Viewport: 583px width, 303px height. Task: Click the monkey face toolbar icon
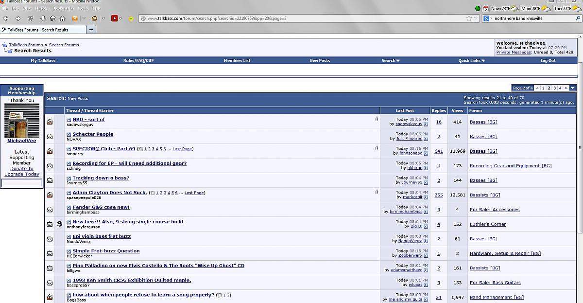[x=94, y=18]
